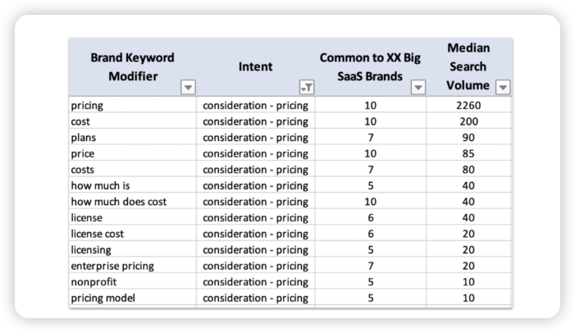Screen dimensions: 575x333
Task: Select the Intent column header cell
Action: [255, 67]
